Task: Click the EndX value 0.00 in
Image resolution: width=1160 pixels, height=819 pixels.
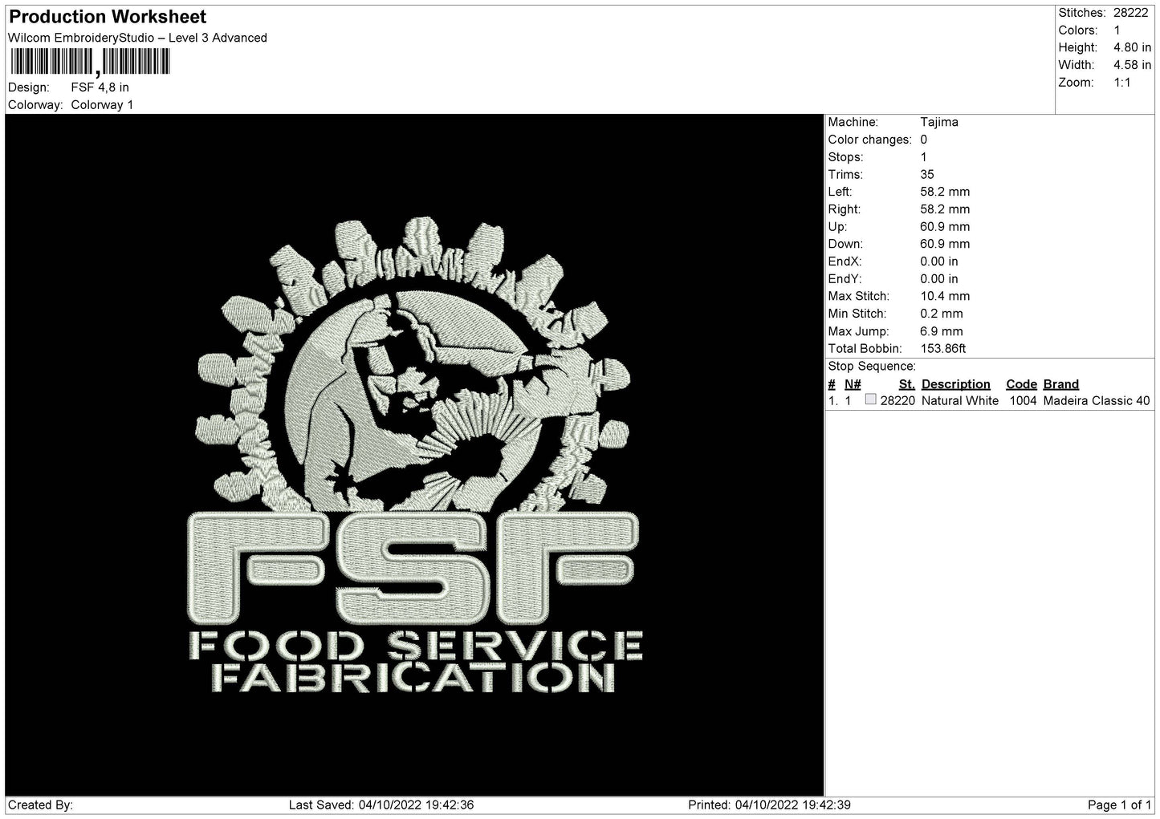Action: click(x=938, y=262)
